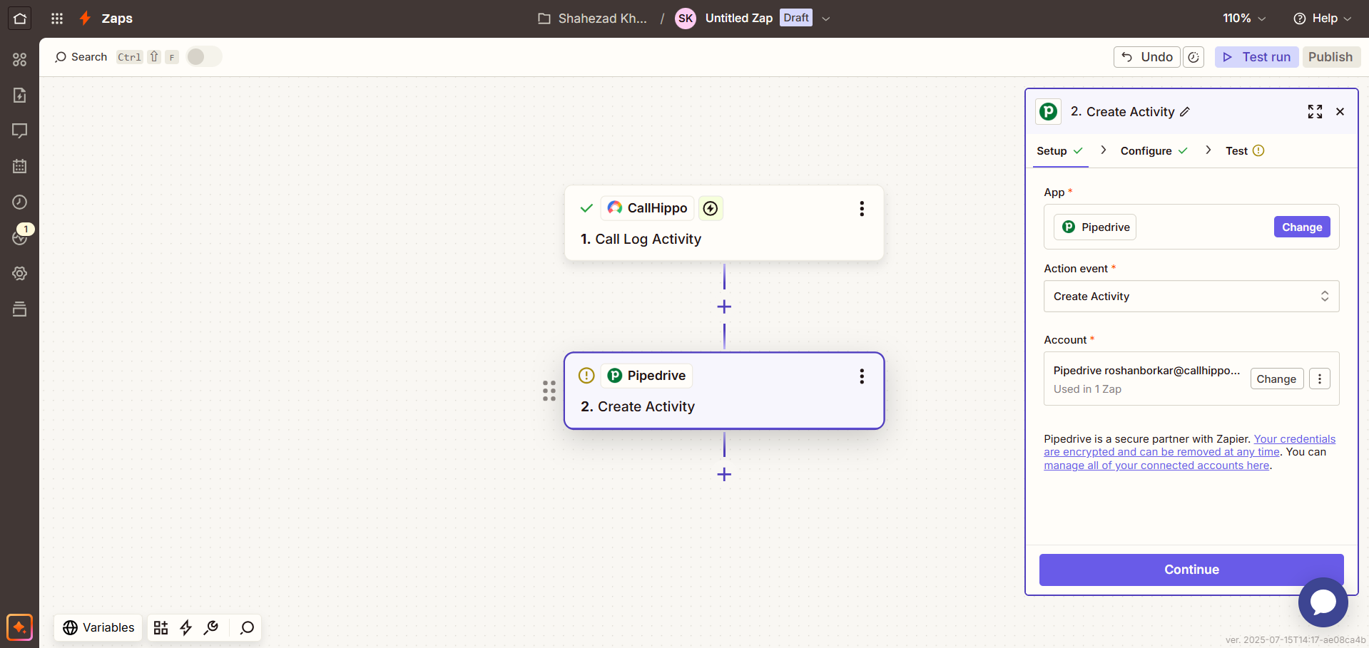Close the Create Activity panel
This screenshot has width=1369, height=648.
point(1340,111)
